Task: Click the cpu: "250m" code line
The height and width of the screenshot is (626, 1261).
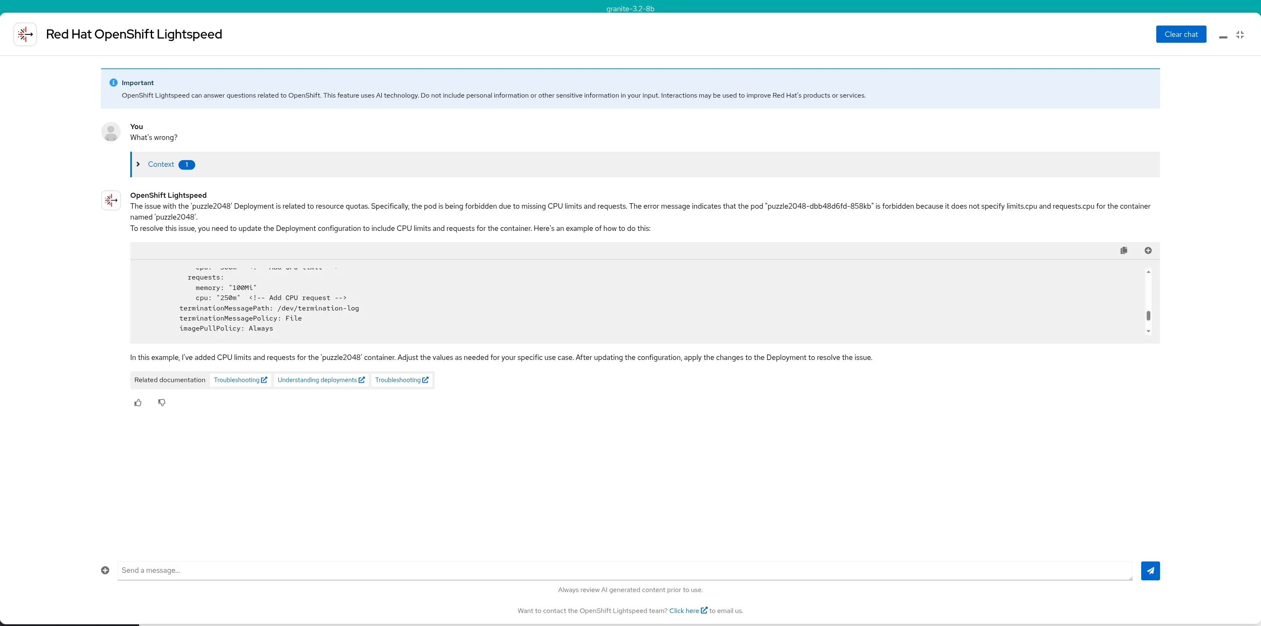Action: 271,297
